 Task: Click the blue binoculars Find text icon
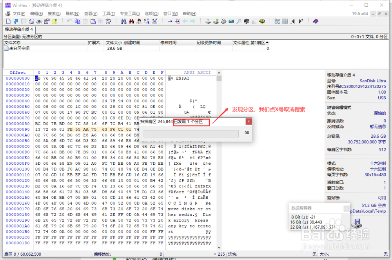pos(123,21)
